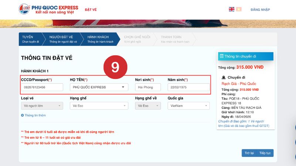
Task: Click the plus icon beside Thông tin thêm
Action: (22, 115)
